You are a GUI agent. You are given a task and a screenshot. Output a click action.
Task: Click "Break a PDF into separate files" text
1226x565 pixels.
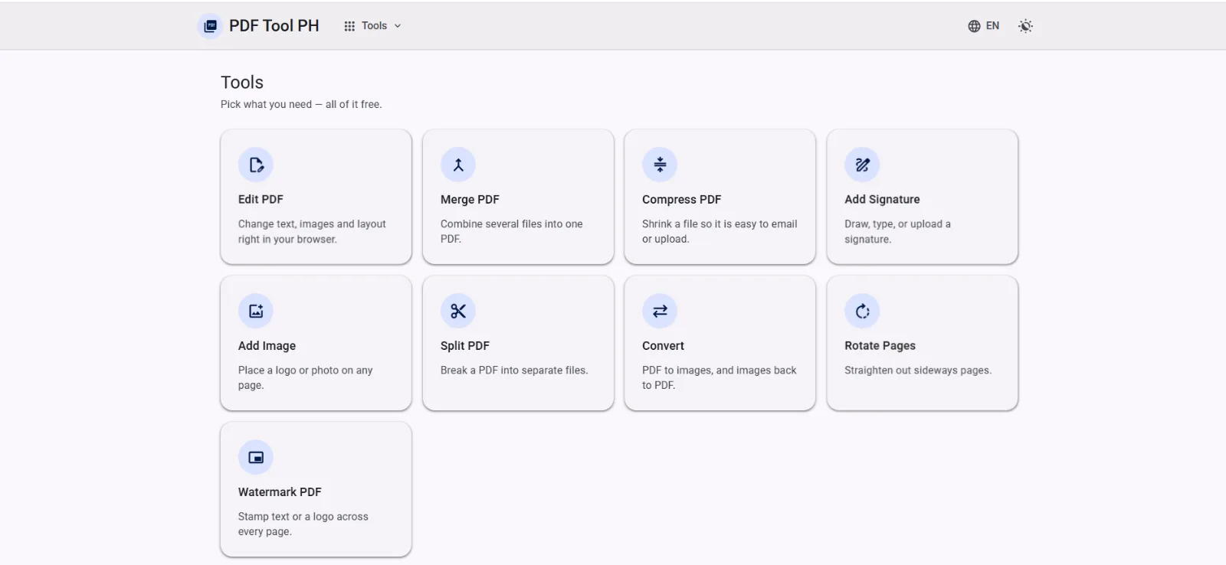coord(514,371)
